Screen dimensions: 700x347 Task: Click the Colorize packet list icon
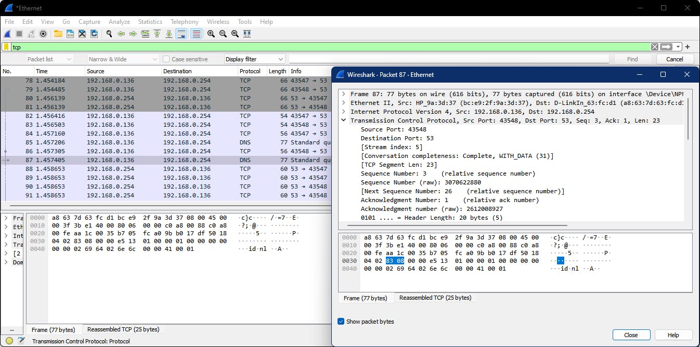click(196, 34)
